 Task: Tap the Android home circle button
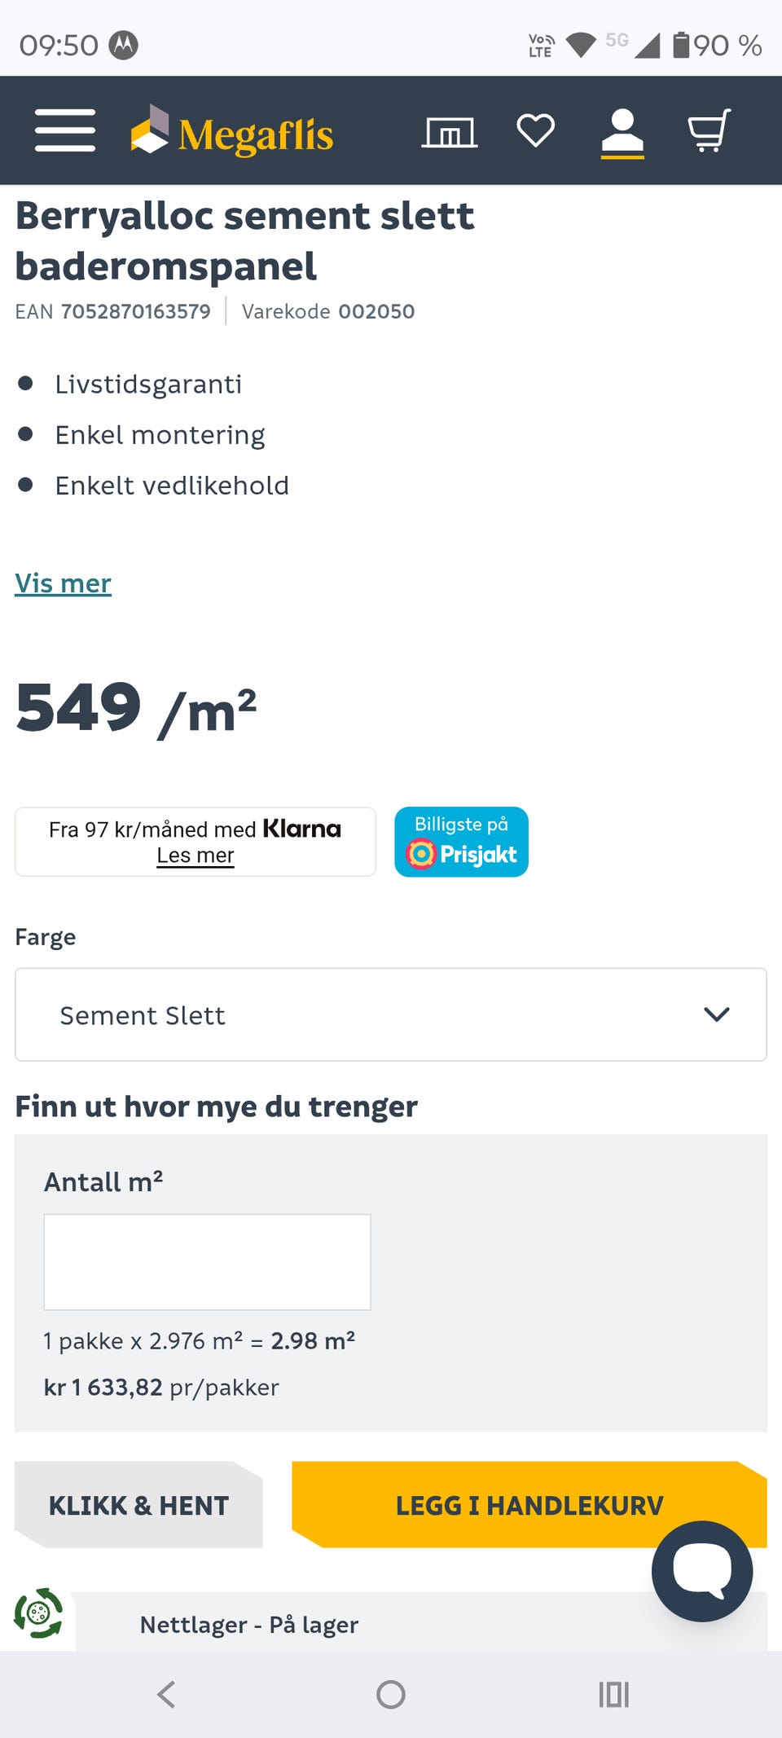pyautogui.click(x=391, y=1695)
